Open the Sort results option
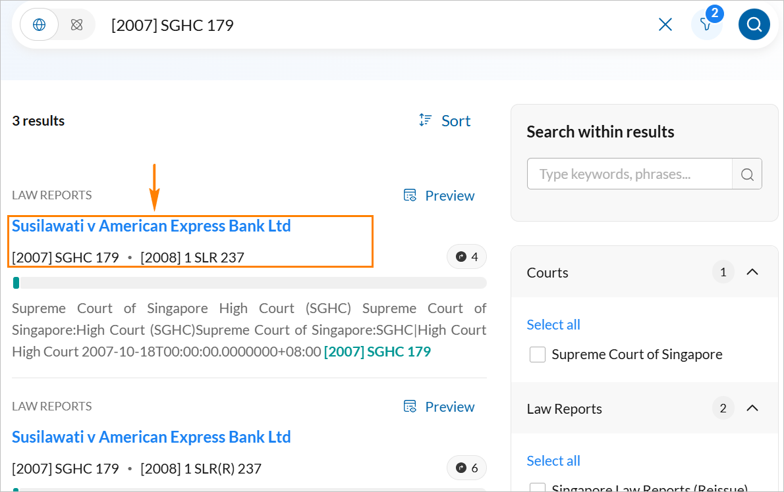784x492 pixels. click(x=445, y=120)
